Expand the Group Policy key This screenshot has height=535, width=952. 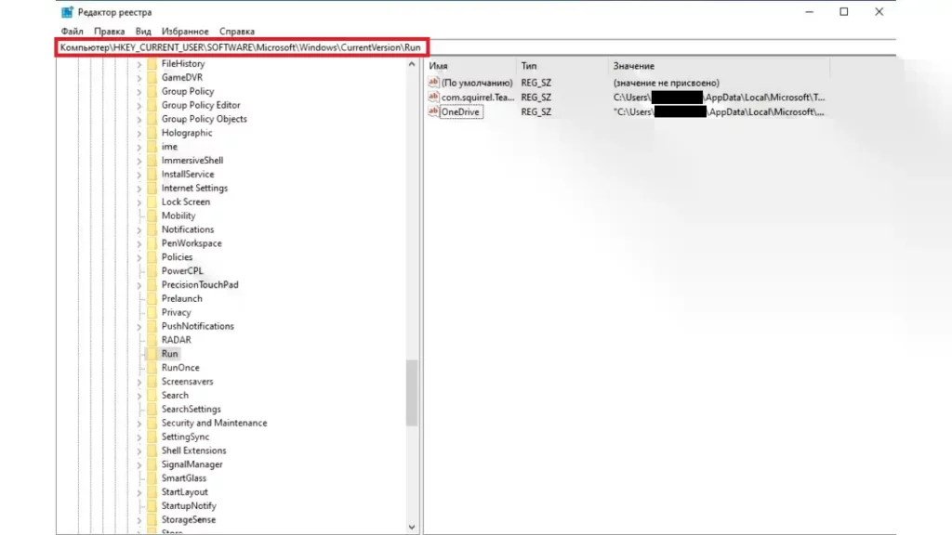point(139,92)
